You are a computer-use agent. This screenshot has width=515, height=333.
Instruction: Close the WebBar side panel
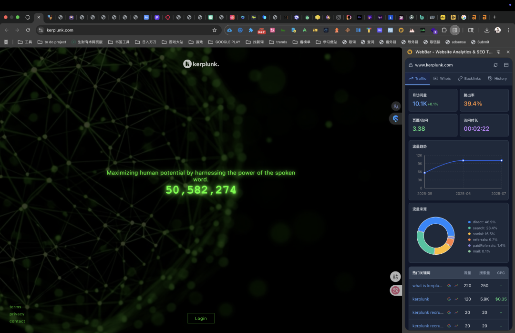click(x=508, y=52)
